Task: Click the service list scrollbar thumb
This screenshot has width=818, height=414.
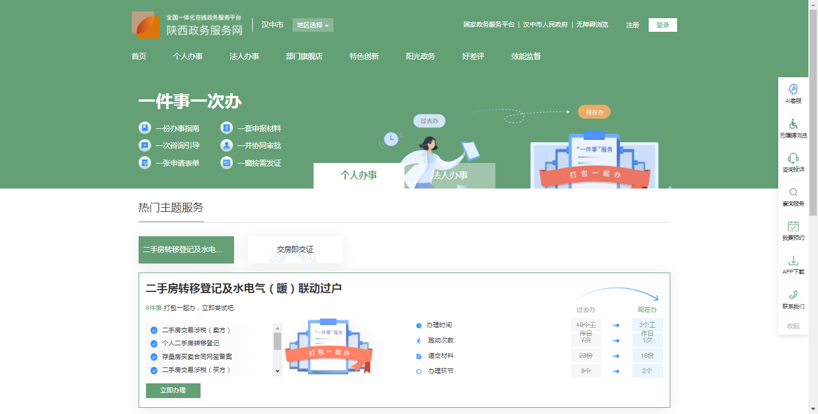Action: 278,341
